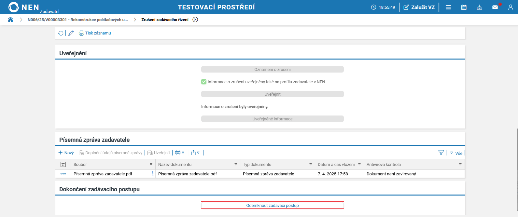Expand the Soubor column filter dropdown
The width and height of the screenshot is (518, 217).
pyautogui.click(x=151, y=165)
